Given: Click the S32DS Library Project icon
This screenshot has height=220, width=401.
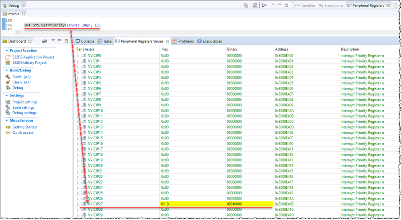Looking at the screenshot, I should click(x=8, y=62).
